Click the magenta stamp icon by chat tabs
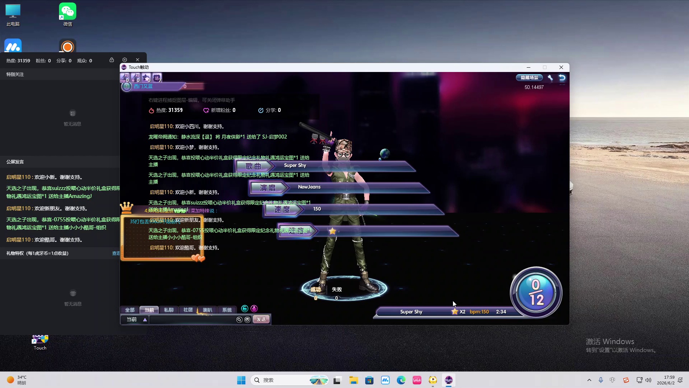Viewport: 689px width, 388px height. [x=254, y=308]
